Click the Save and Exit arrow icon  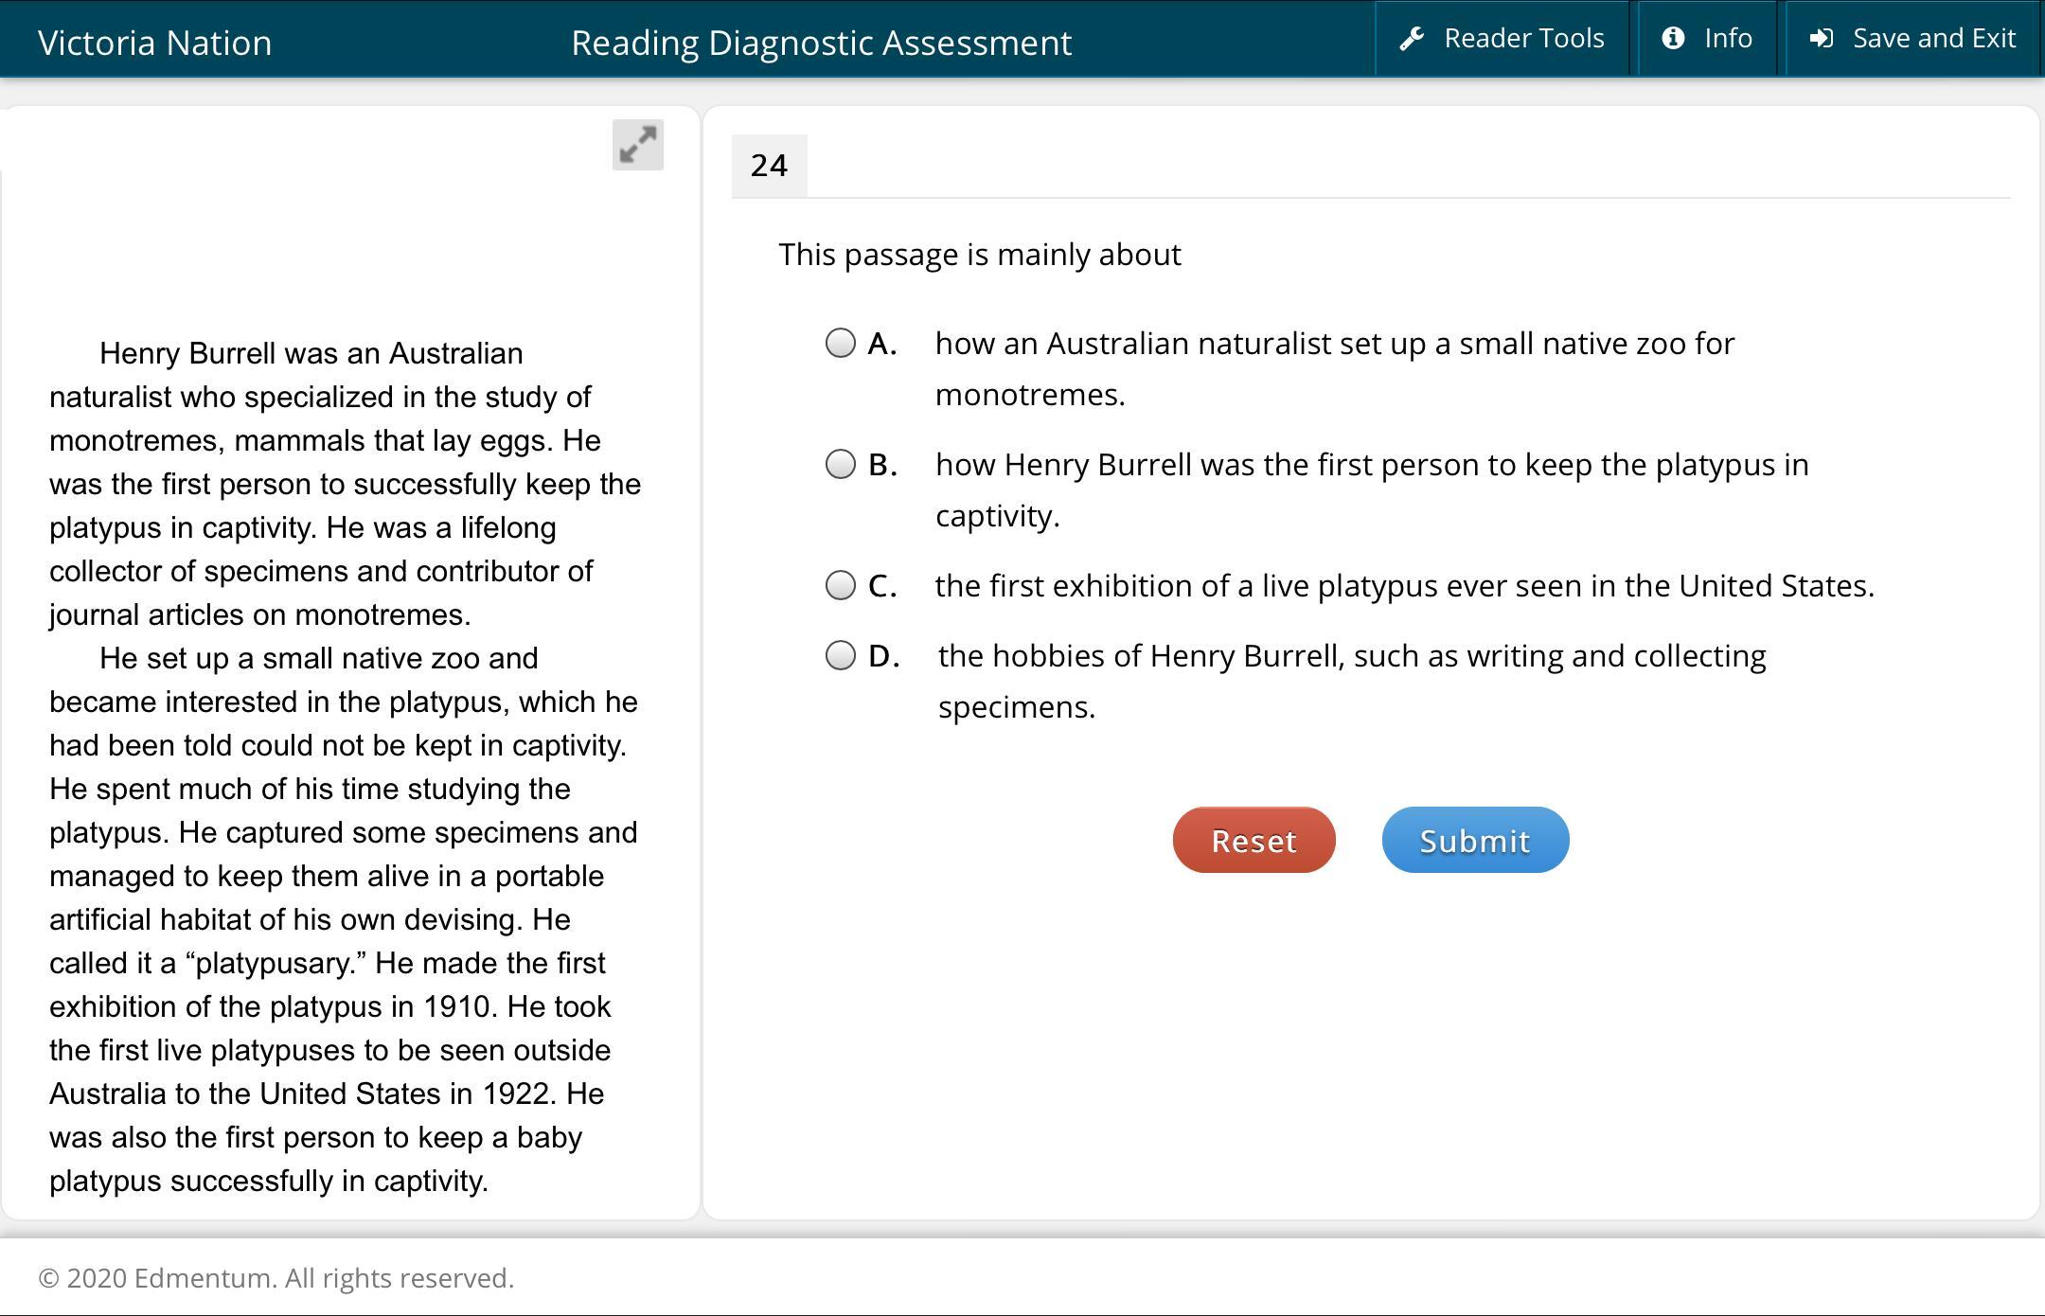[1821, 39]
